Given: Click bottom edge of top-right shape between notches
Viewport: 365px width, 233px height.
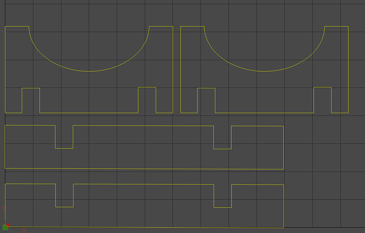Looking at the screenshot, I should coord(264,113).
